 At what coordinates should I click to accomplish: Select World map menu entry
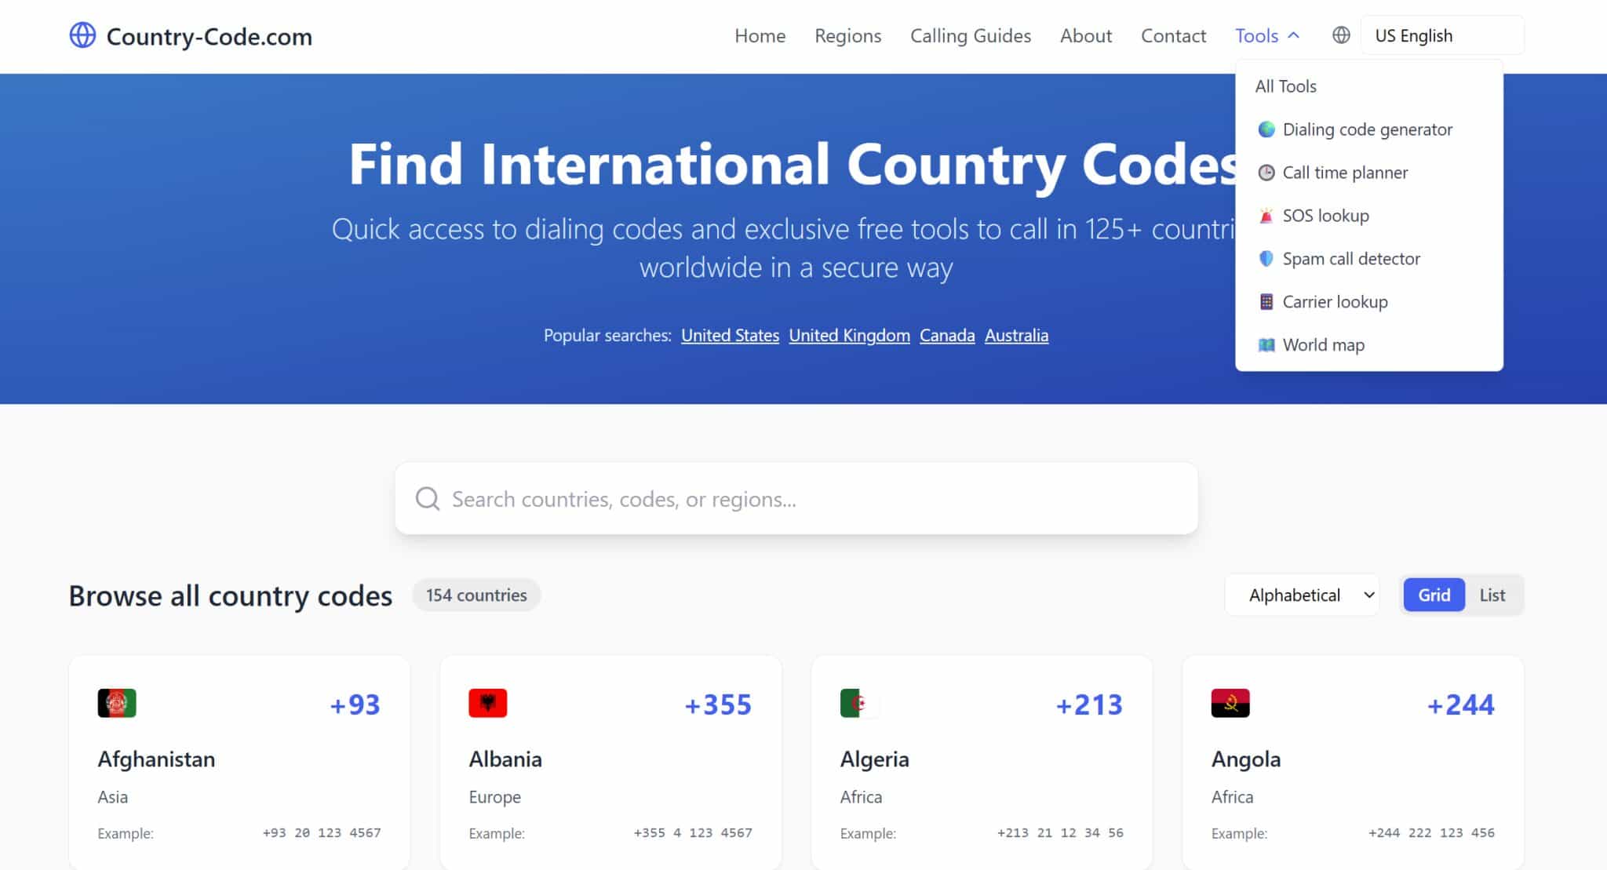click(x=1369, y=345)
